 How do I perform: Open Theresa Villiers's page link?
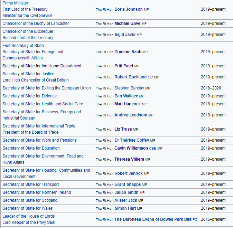(129, 159)
